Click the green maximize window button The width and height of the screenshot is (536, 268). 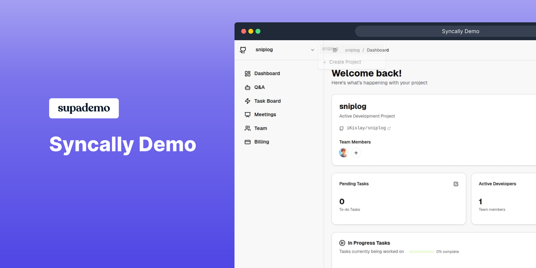(258, 31)
